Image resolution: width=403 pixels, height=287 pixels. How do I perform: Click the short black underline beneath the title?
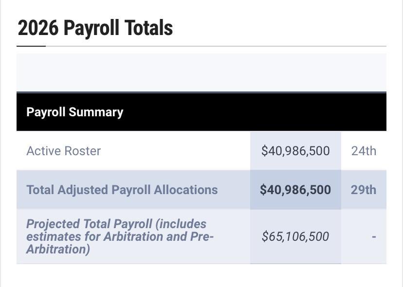coord(31,46)
